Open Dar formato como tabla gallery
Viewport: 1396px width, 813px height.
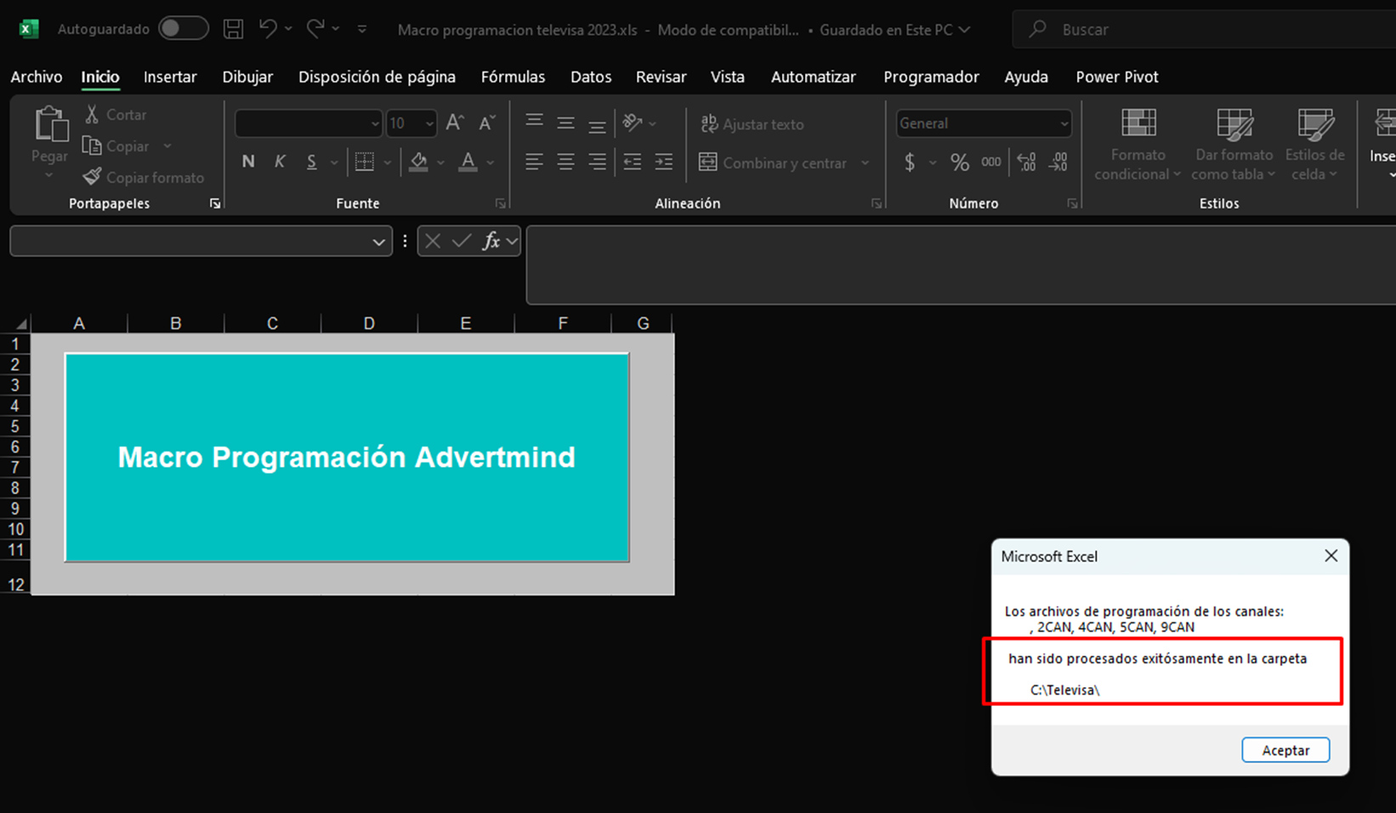pos(1234,145)
